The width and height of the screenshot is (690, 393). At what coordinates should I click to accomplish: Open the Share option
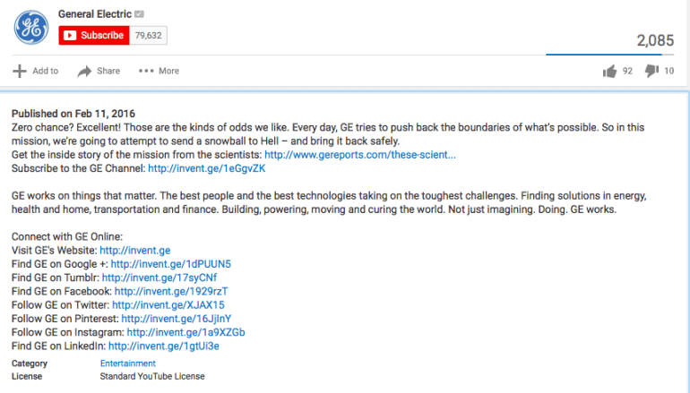[108, 71]
